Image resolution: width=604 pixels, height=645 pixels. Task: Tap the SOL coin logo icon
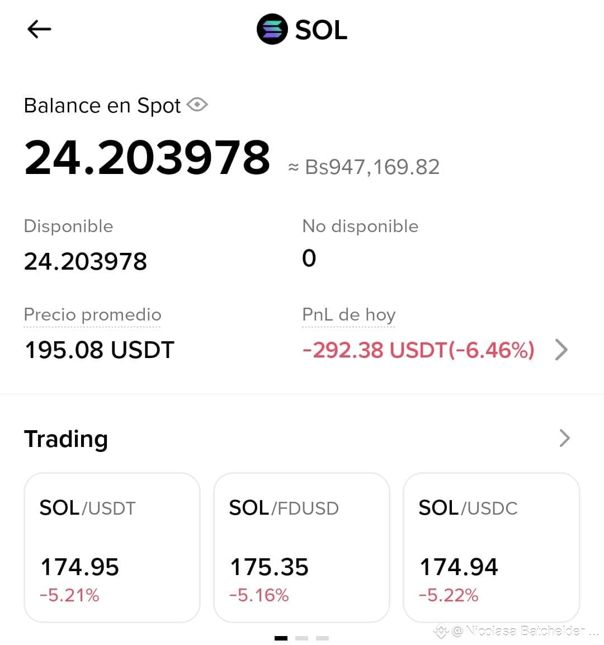pyautogui.click(x=272, y=29)
